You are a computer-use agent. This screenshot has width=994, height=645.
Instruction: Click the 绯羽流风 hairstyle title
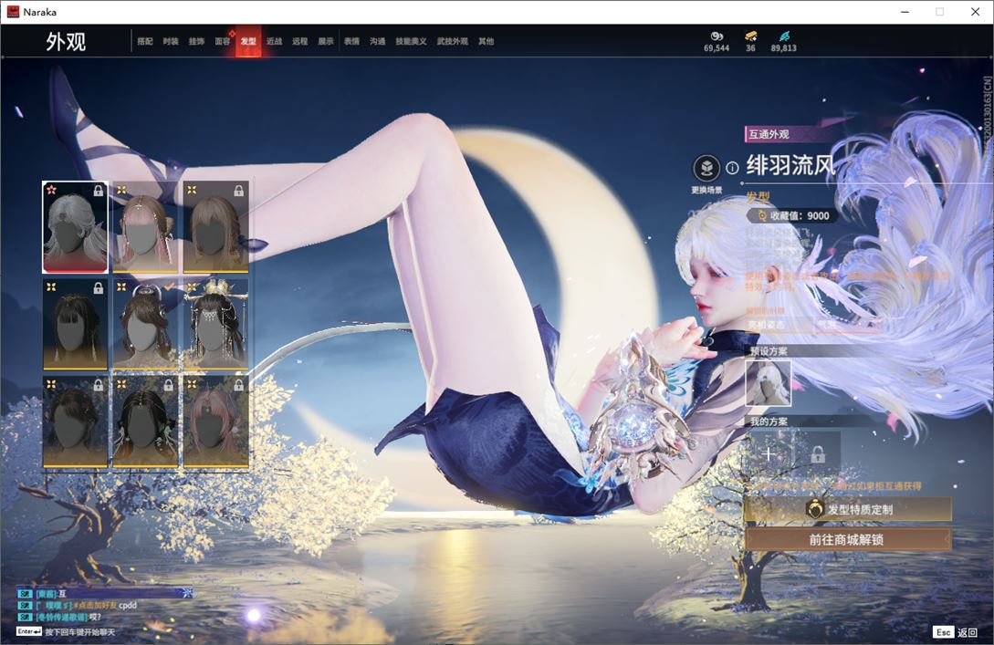pyautogui.click(x=790, y=165)
